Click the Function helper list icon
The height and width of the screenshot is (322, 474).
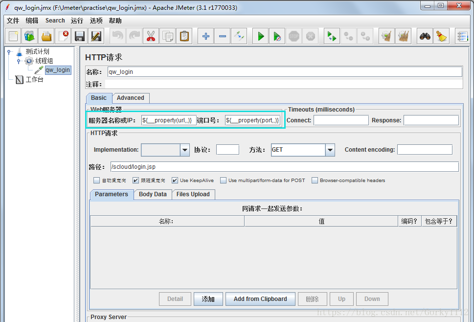(x=463, y=37)
